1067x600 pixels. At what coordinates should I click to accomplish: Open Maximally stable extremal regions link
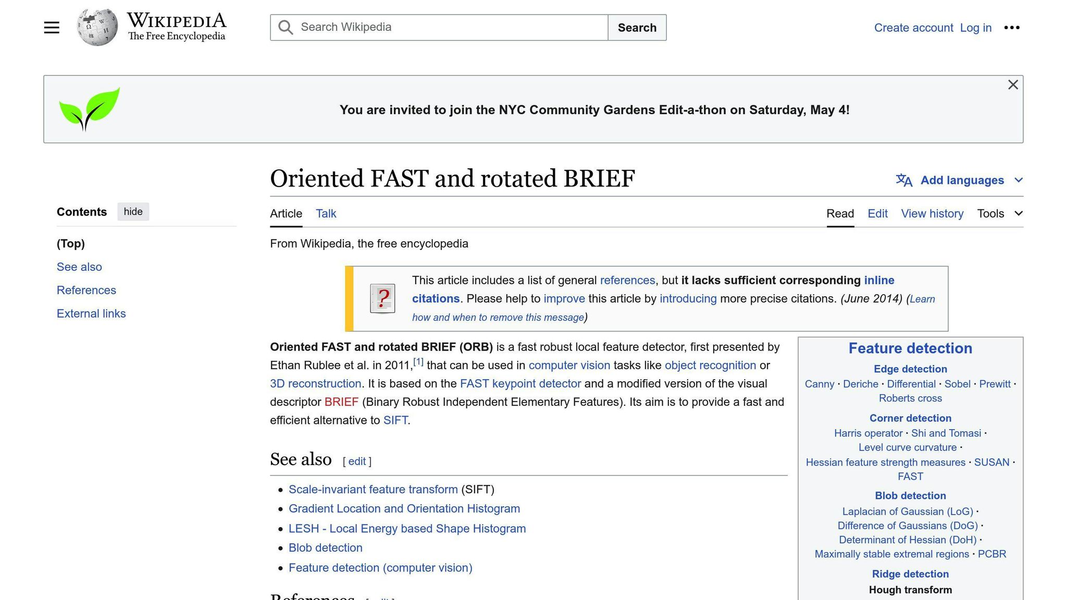click(x=892, y=554)
